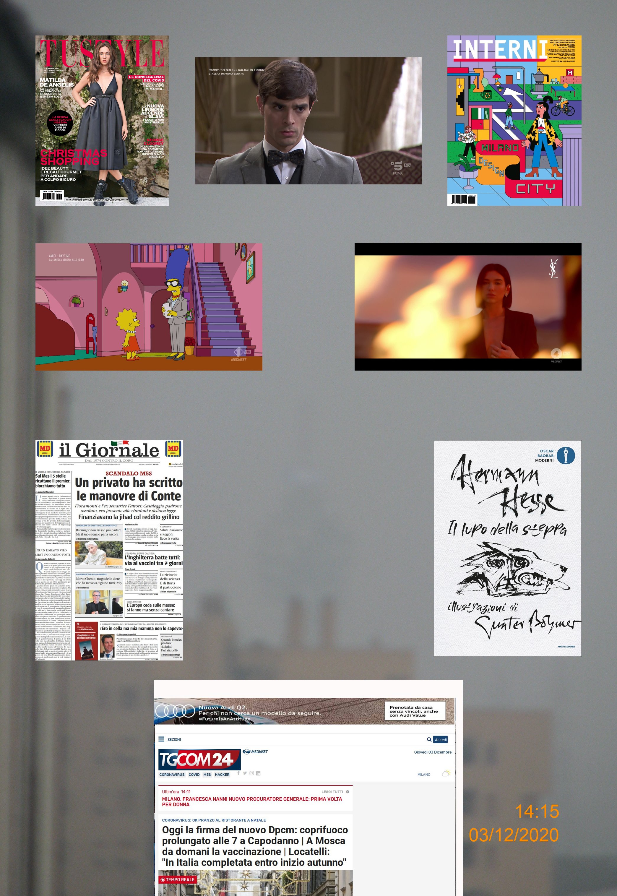Open the Interni Milano Design City cover
This screenshot has height=896, width=617.
tap(514, 120)
